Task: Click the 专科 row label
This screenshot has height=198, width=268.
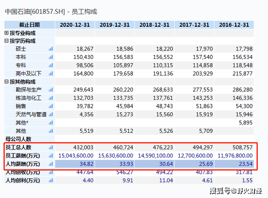Action: coord(21,65)
